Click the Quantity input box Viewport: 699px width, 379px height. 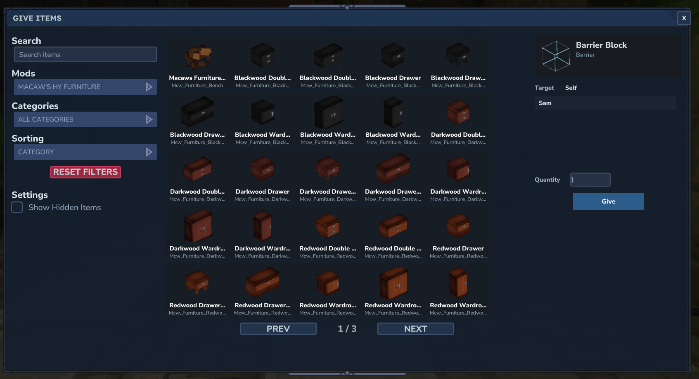(590, 180)
